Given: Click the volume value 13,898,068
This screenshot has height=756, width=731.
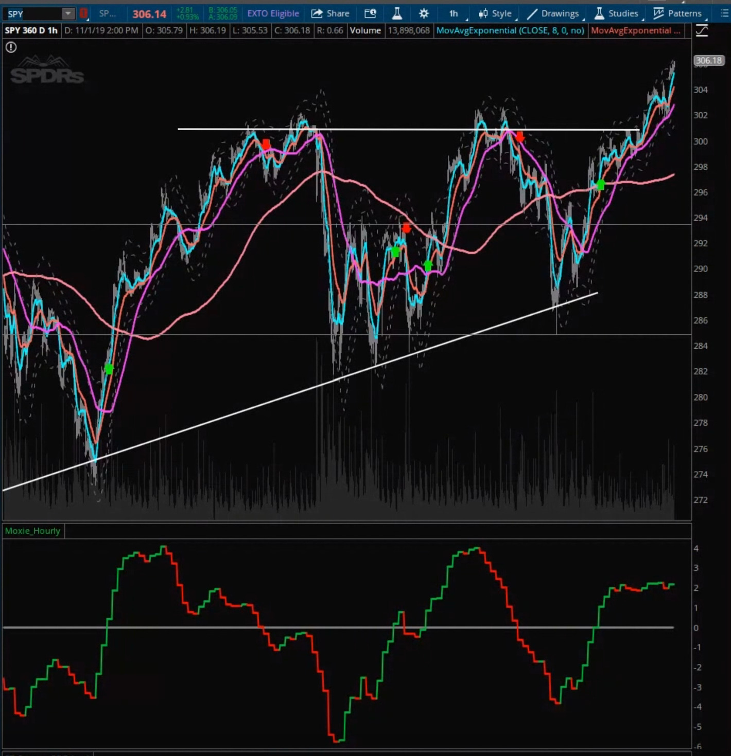Looking at the screenshot, I should click(409, 31).
